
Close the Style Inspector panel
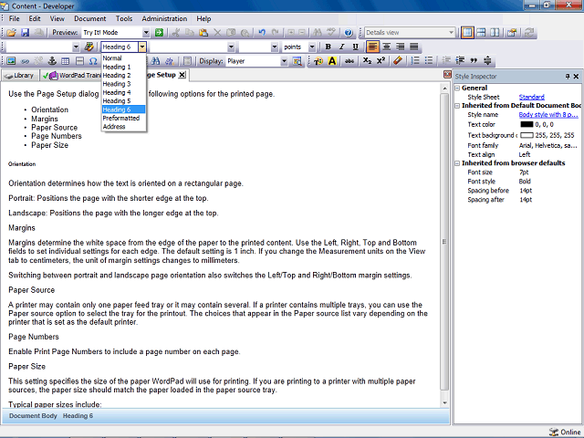click(576, 77)
